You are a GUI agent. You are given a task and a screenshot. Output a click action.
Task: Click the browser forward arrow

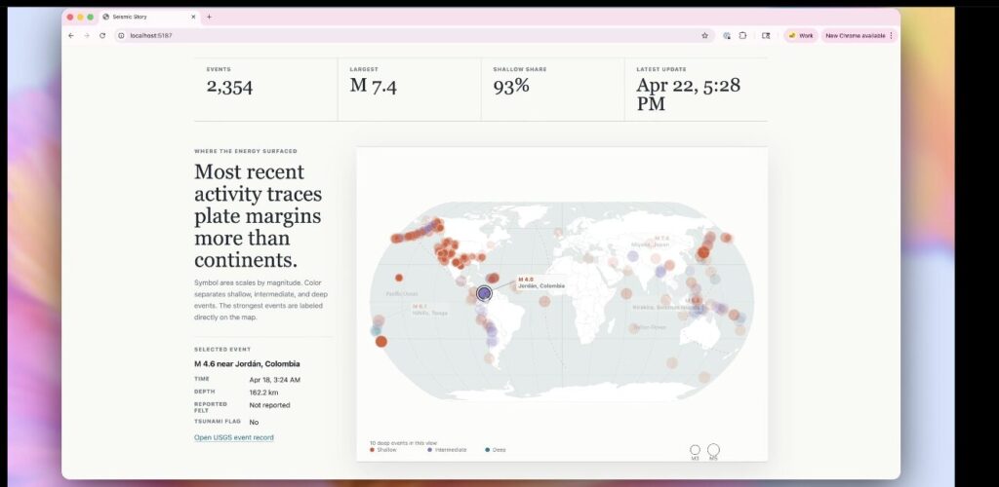coord(86,35)
